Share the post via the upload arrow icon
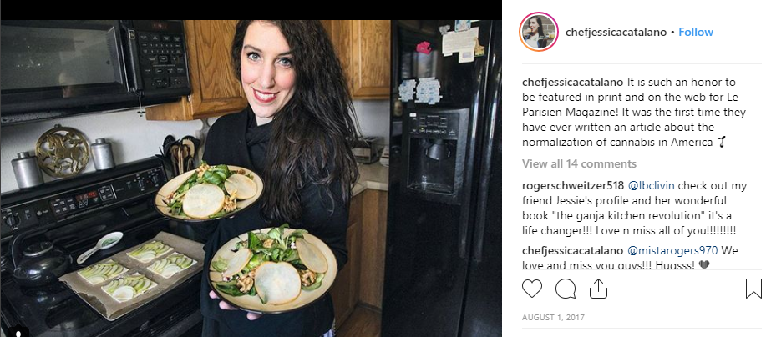Image resolution: width=766 pixels, height=337 pixels. click(598, 289)
